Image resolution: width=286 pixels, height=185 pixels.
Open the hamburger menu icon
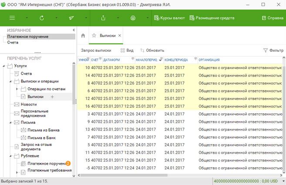[x=12, y=18]
